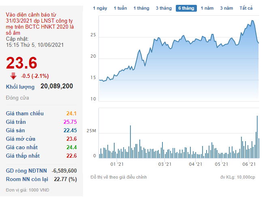Viewport: 271px width, 198px height.
Task: Click the price chart peak near 06 '21
Action: [253, 21]
